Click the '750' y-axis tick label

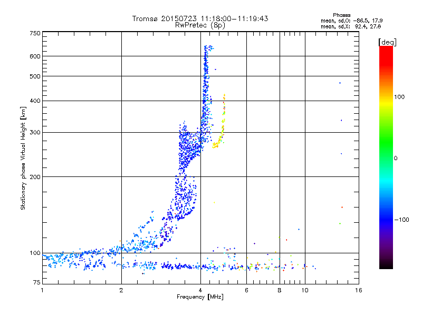[x=35, y=33]
